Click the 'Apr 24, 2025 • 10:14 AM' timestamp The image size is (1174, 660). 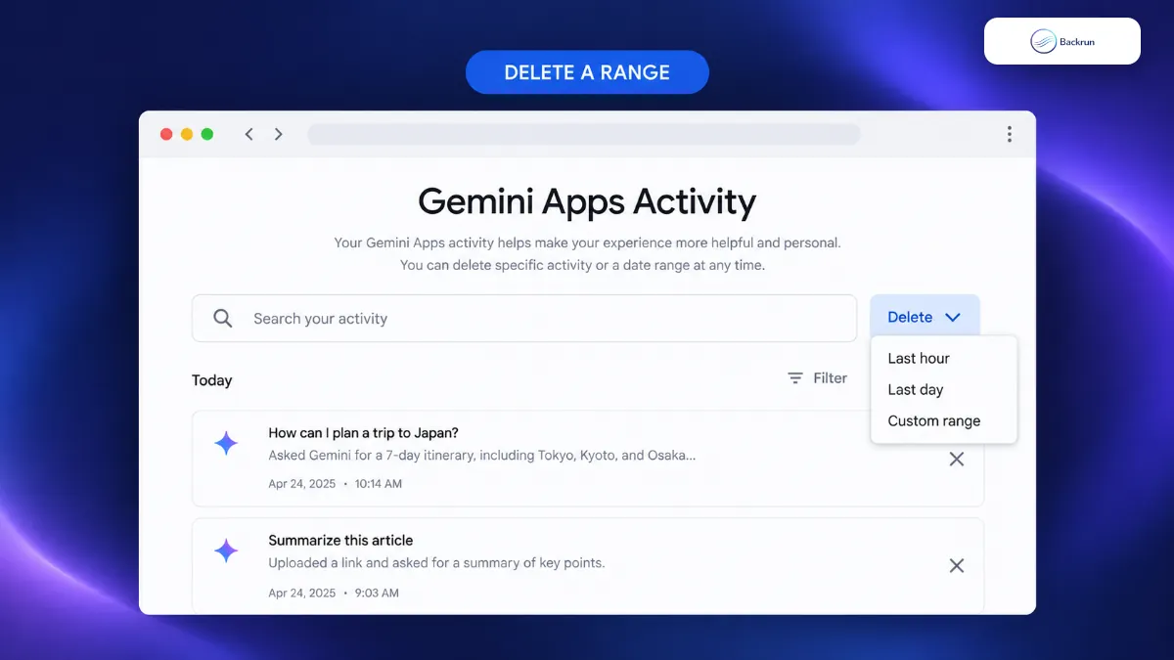[x=336, y=483]
